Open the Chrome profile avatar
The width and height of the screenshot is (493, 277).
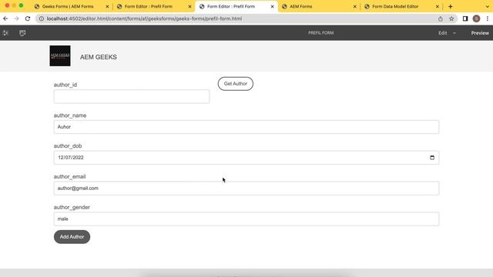click(x=476, y=18)
